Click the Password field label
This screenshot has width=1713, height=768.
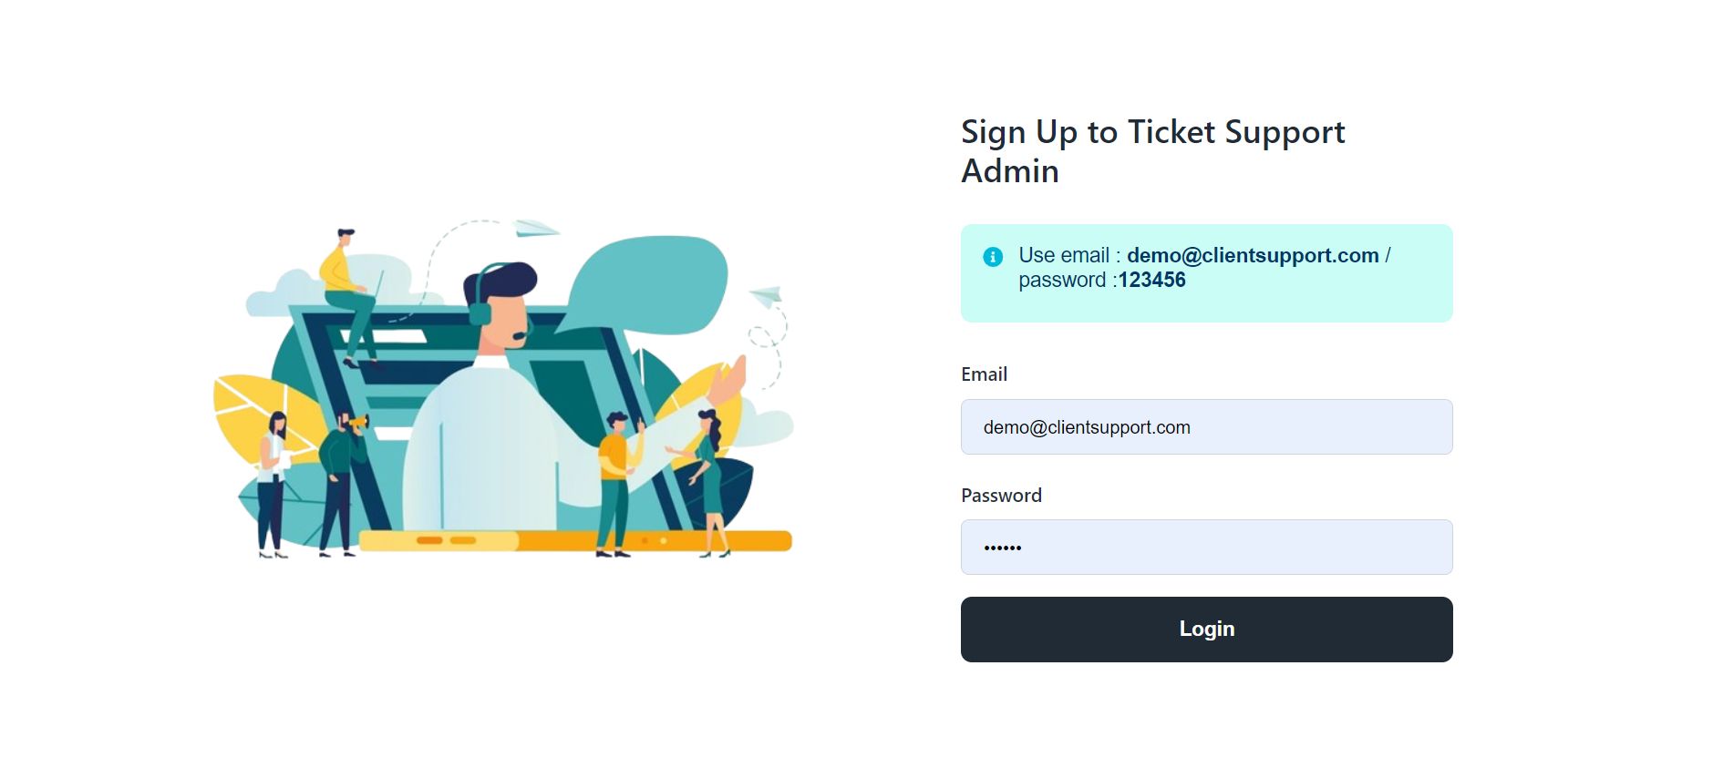pos(1001,496)
